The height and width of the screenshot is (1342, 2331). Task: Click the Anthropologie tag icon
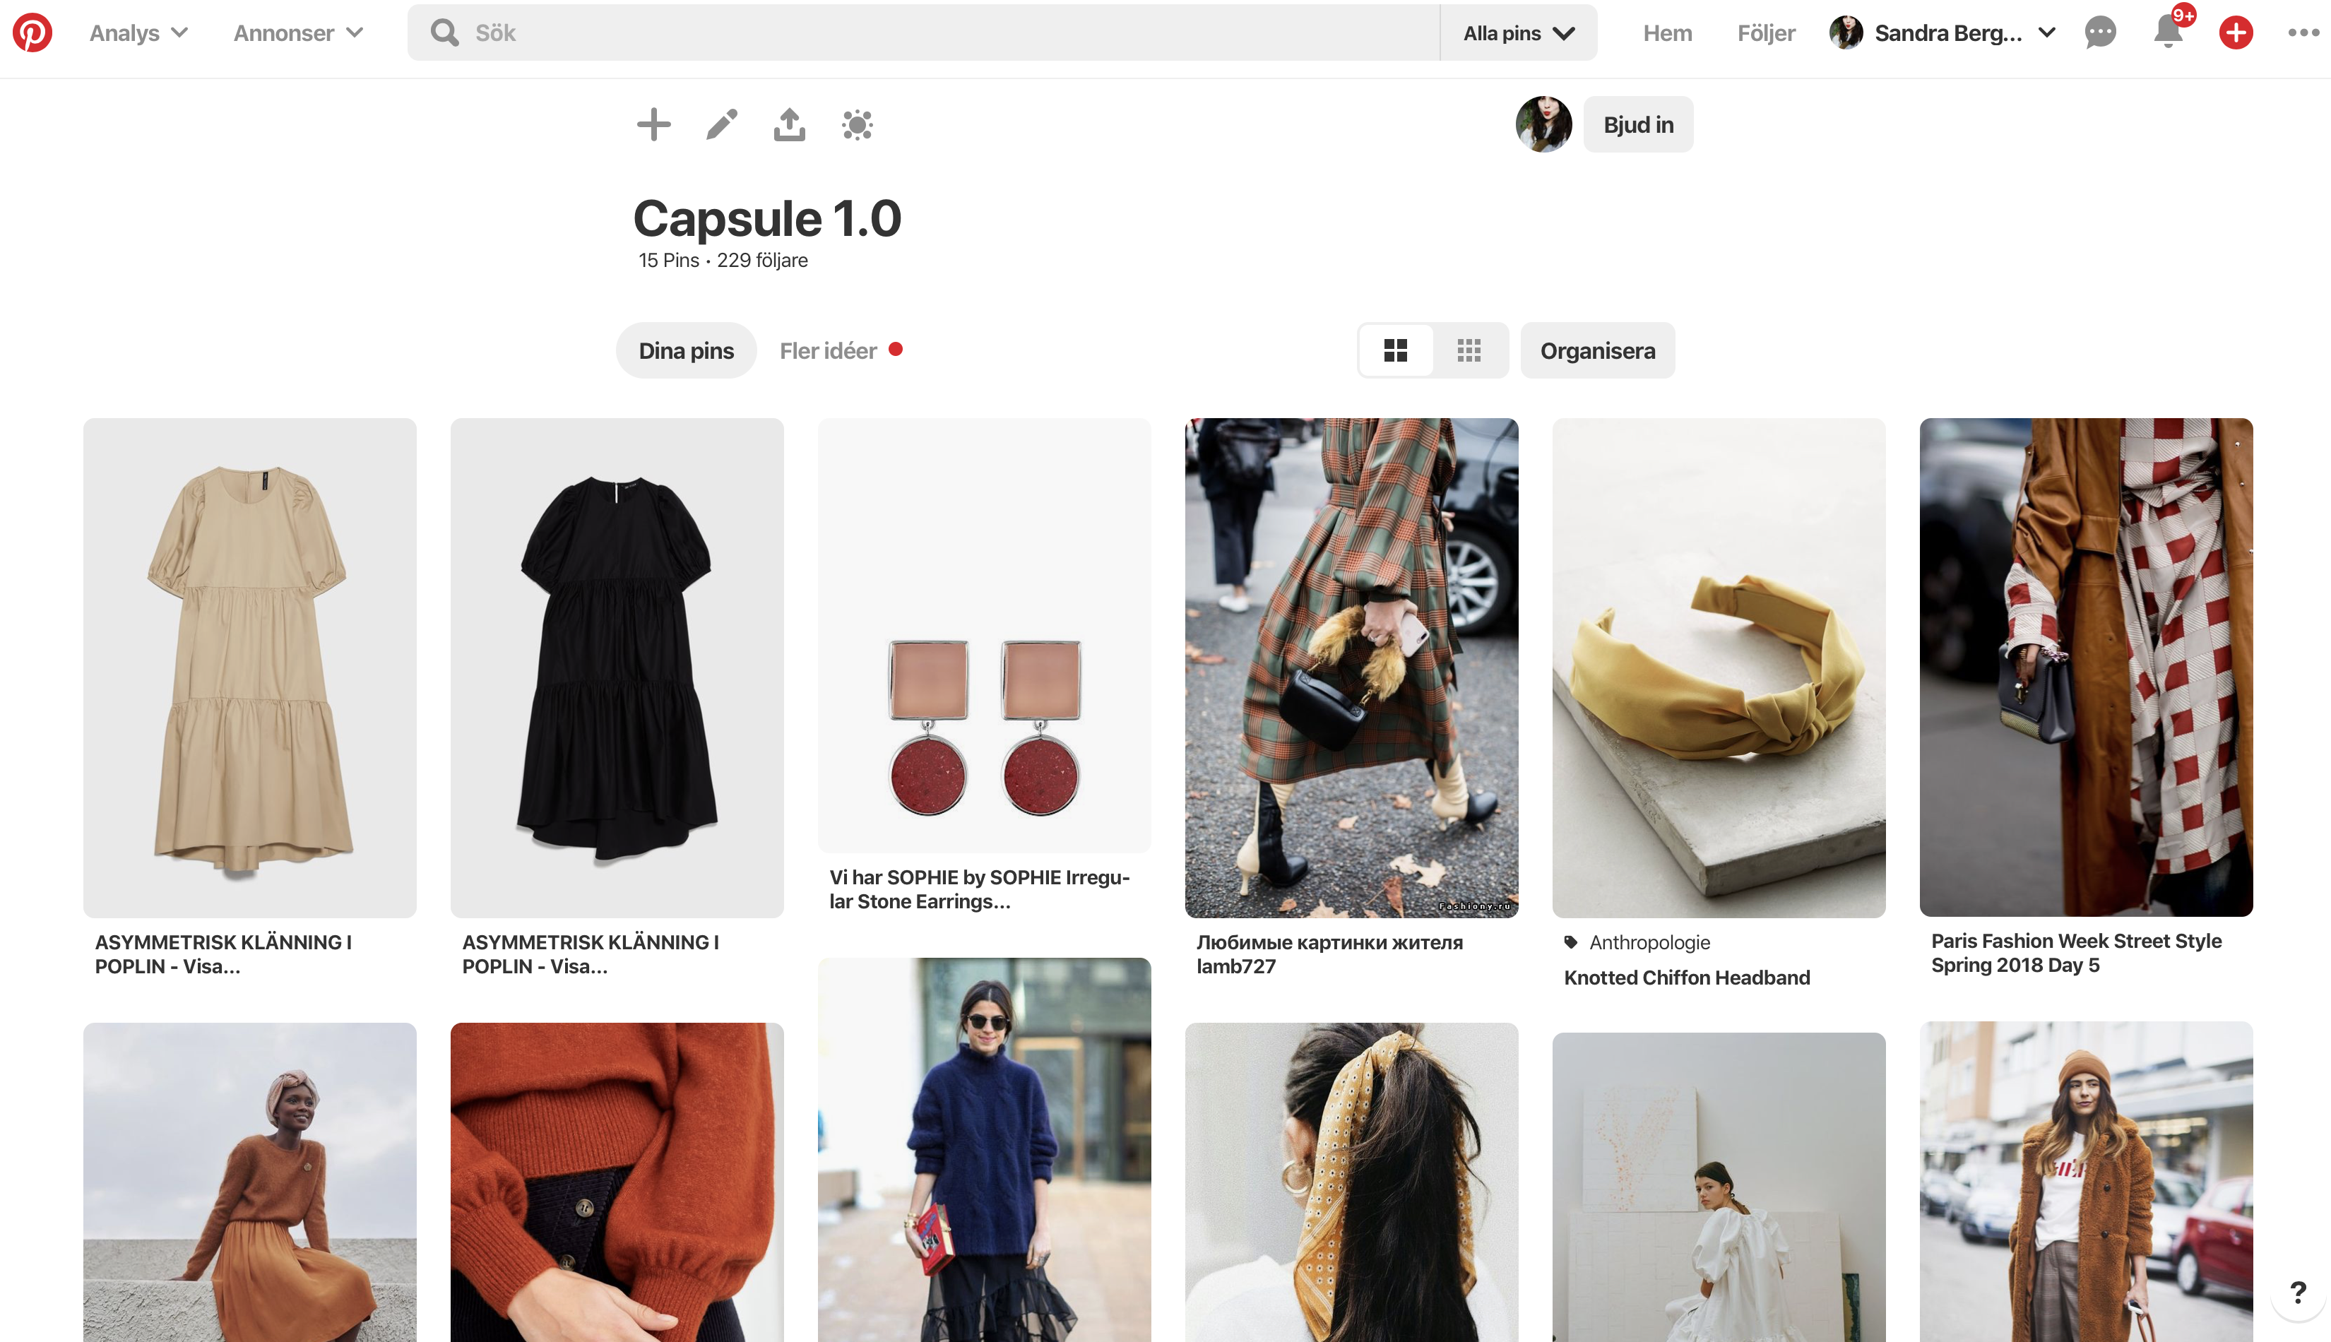click(1572, 942)
